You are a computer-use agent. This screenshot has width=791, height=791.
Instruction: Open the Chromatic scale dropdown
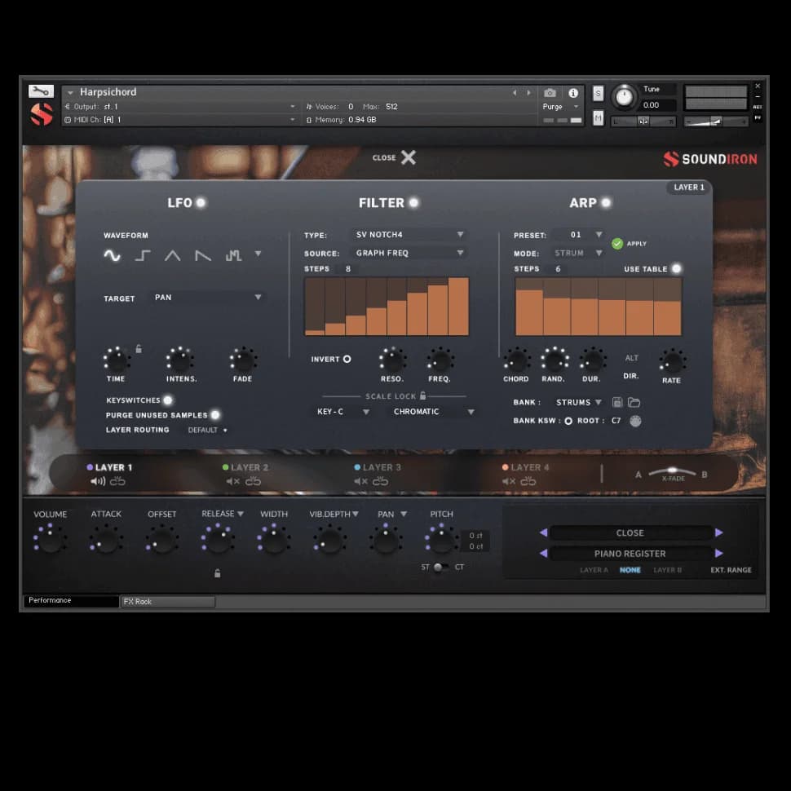(433, 412)
